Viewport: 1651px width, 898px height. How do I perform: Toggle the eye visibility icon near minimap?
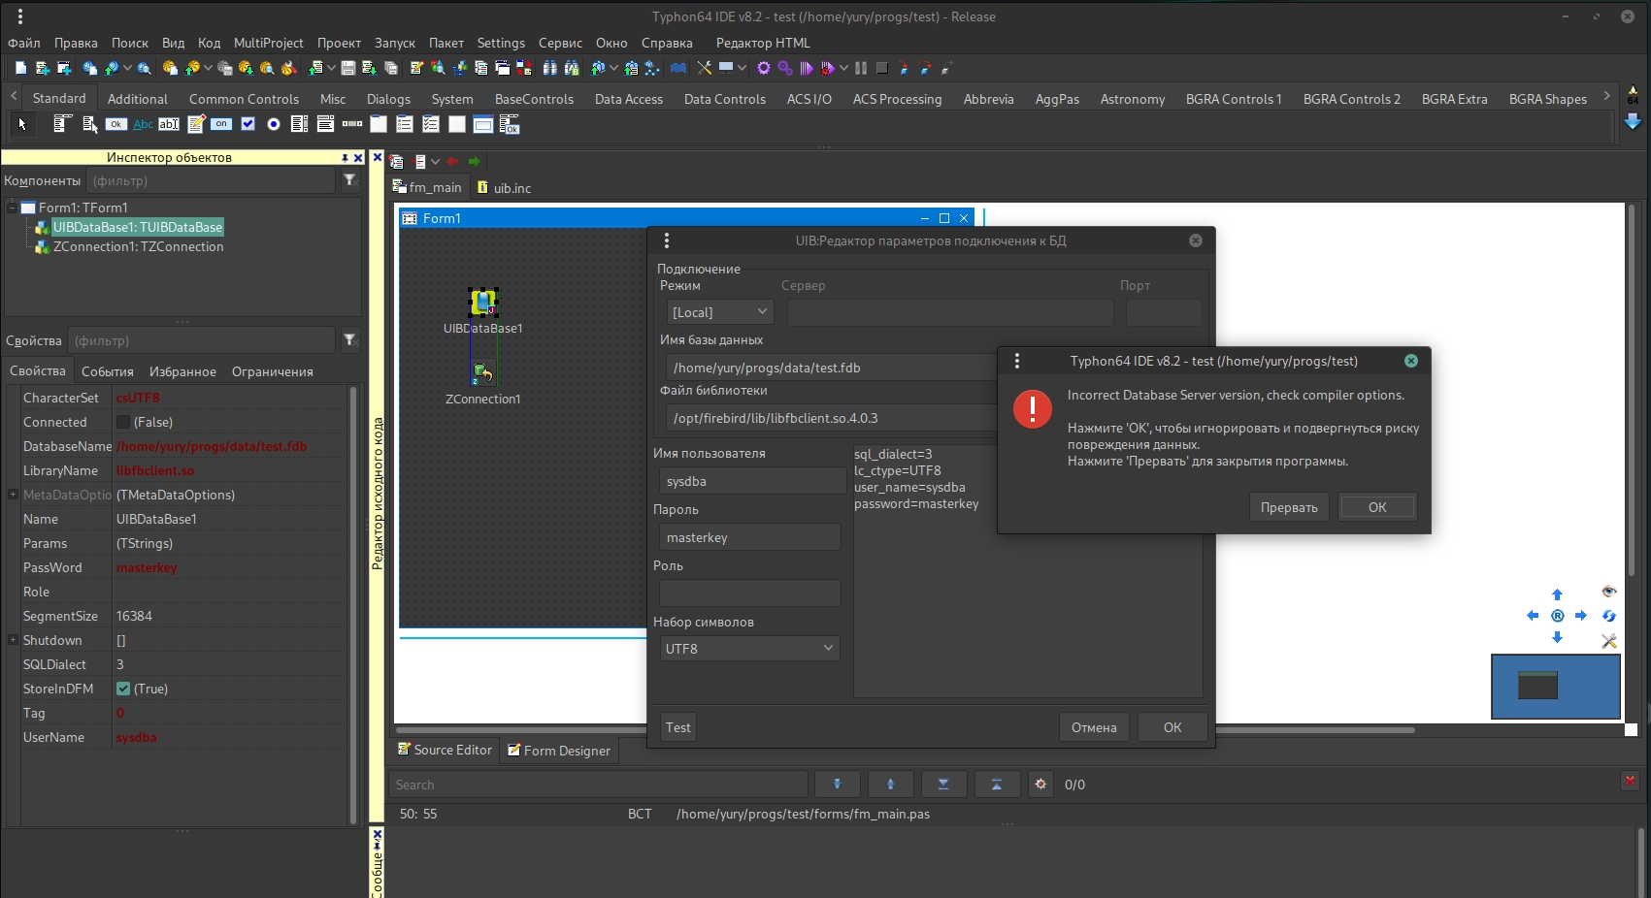point(1608,592)
